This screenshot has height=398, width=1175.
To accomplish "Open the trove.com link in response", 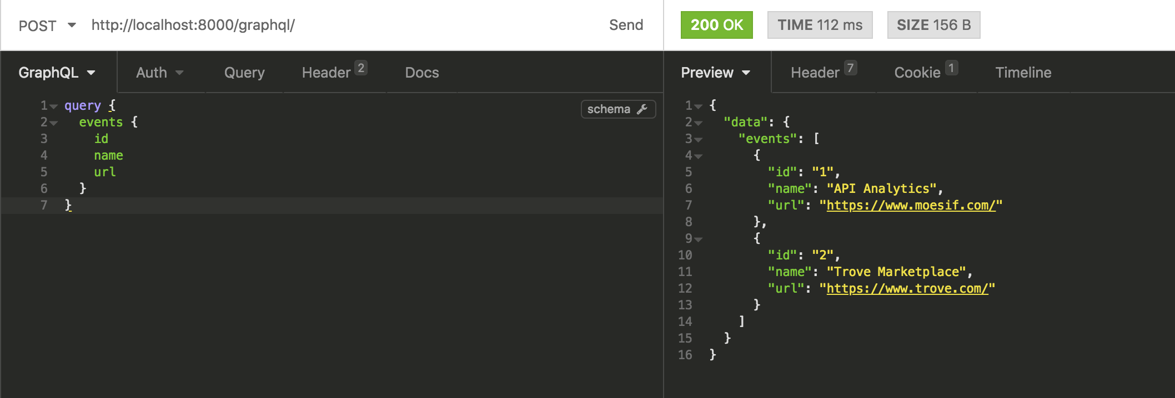I will pos(907,288).
